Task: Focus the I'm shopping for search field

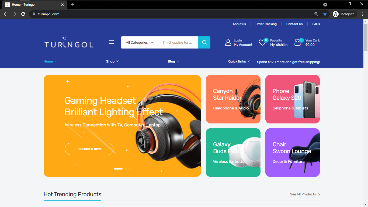Action: 178,43
